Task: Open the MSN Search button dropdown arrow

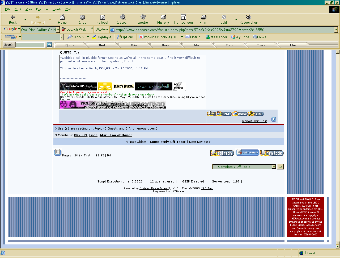Action: coord(88,37)
